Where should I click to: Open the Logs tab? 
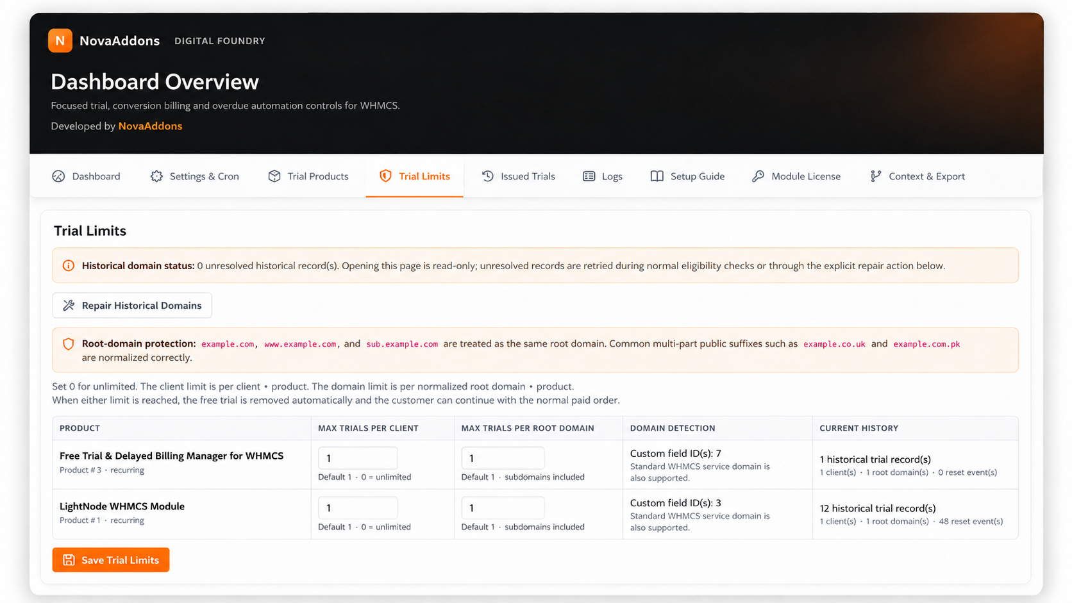coord(603,176)
